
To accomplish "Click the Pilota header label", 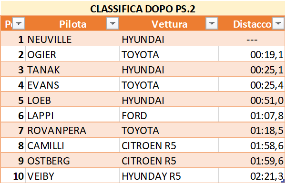I will click(x=73, y=24).
